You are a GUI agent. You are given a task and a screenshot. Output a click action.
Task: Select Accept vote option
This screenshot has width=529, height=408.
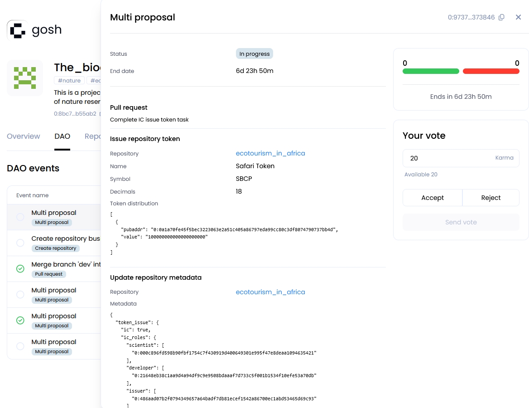pos(432,198)
